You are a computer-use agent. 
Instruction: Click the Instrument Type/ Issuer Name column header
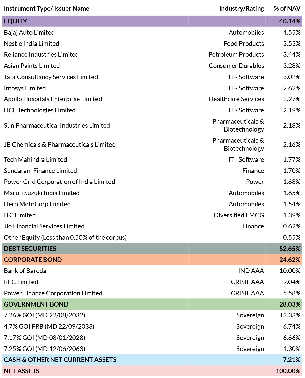tap(46, 8)
